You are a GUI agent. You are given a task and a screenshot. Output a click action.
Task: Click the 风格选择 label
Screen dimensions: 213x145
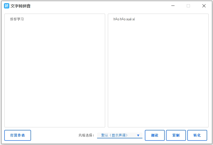click(86, 135)
